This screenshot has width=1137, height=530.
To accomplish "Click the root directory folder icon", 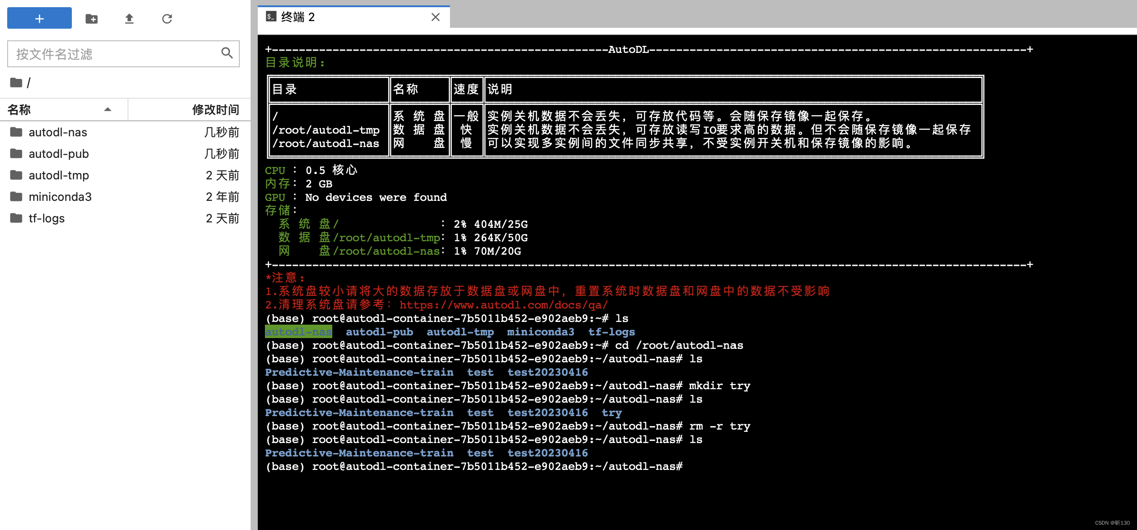I will (16, 83).
